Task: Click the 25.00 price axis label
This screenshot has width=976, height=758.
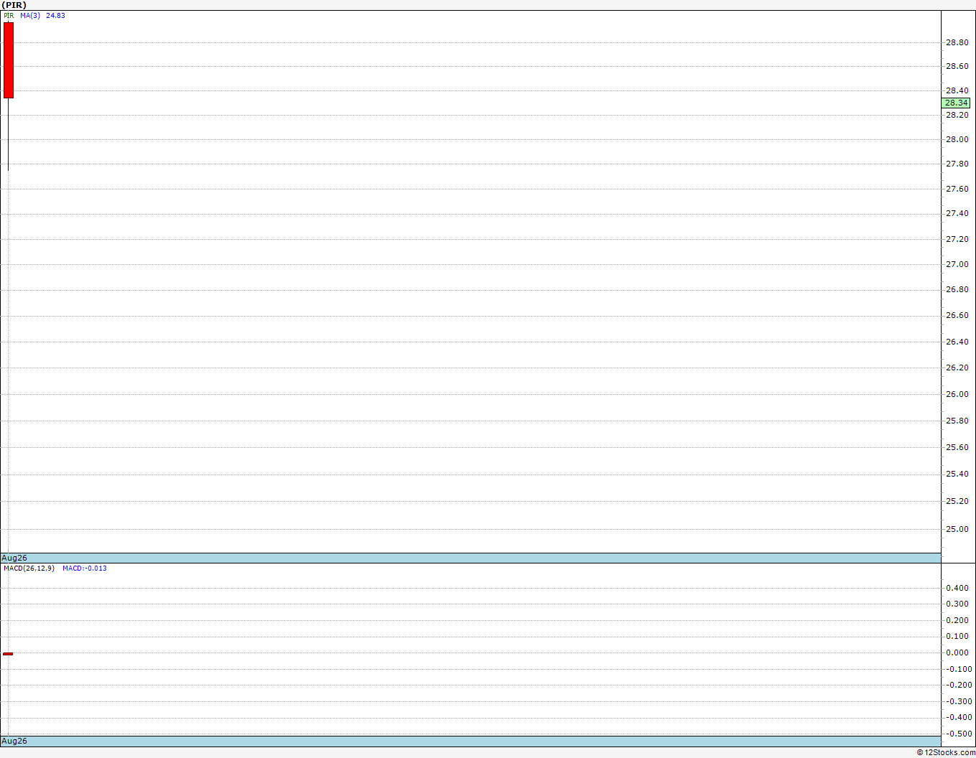Action: click(x=957, y=529)
